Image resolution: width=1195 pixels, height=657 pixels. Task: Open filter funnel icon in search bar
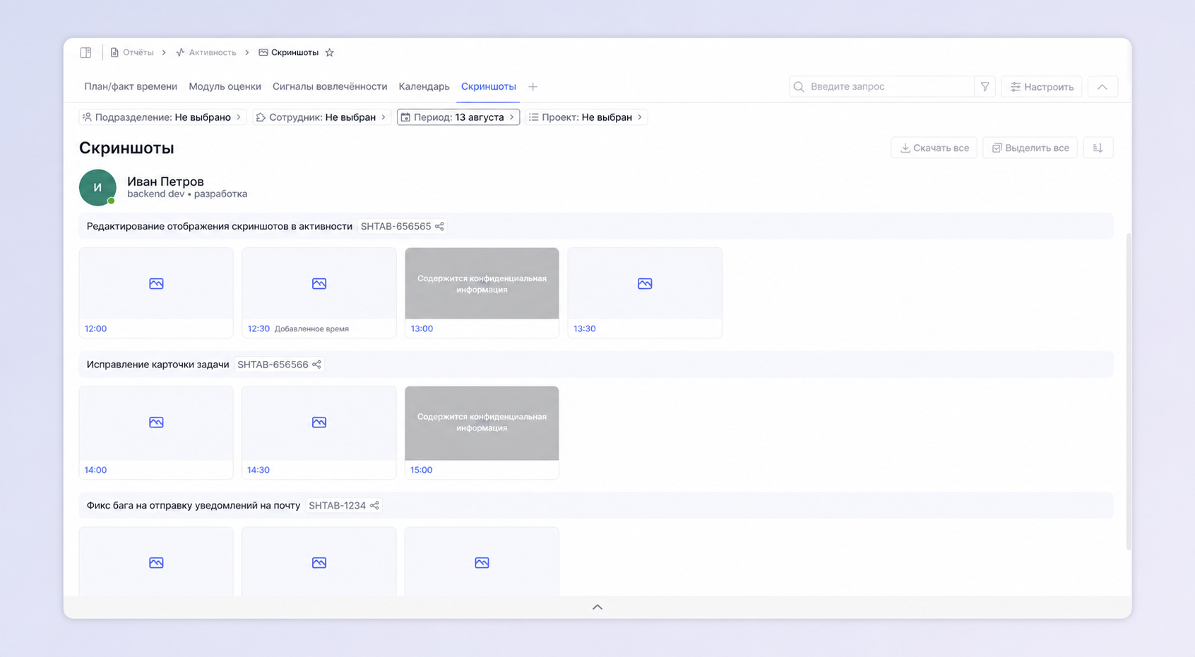click(x=985, y=87)
